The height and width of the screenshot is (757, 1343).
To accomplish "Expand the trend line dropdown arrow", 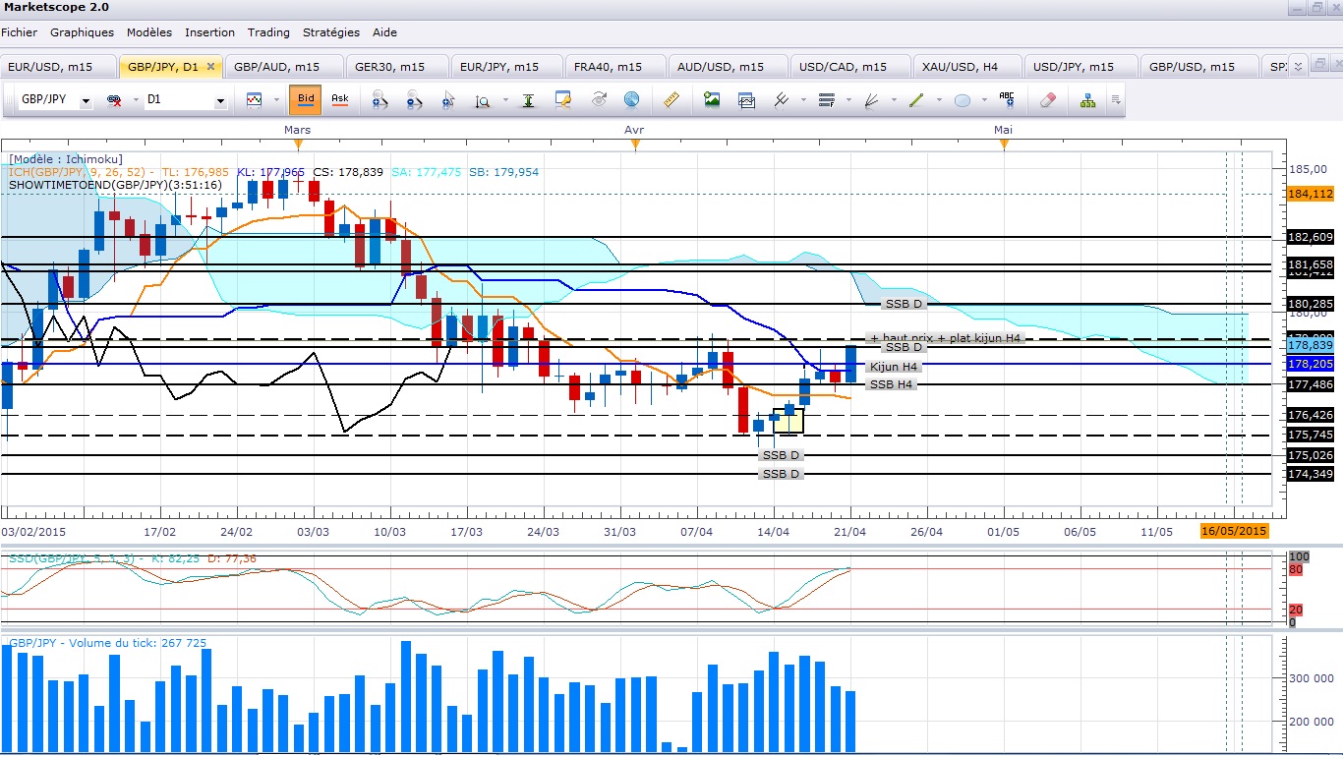I will (x=939, y=101).
